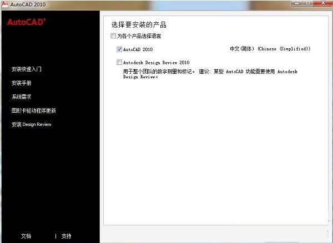The width and height of the screenshot is (333, 243).
Task: Click the Design Review description text
Action: 210,74
